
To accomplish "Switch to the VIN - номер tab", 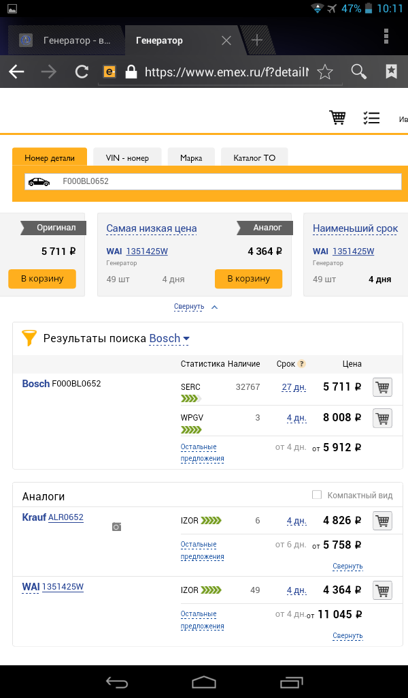I will [127, 157].
